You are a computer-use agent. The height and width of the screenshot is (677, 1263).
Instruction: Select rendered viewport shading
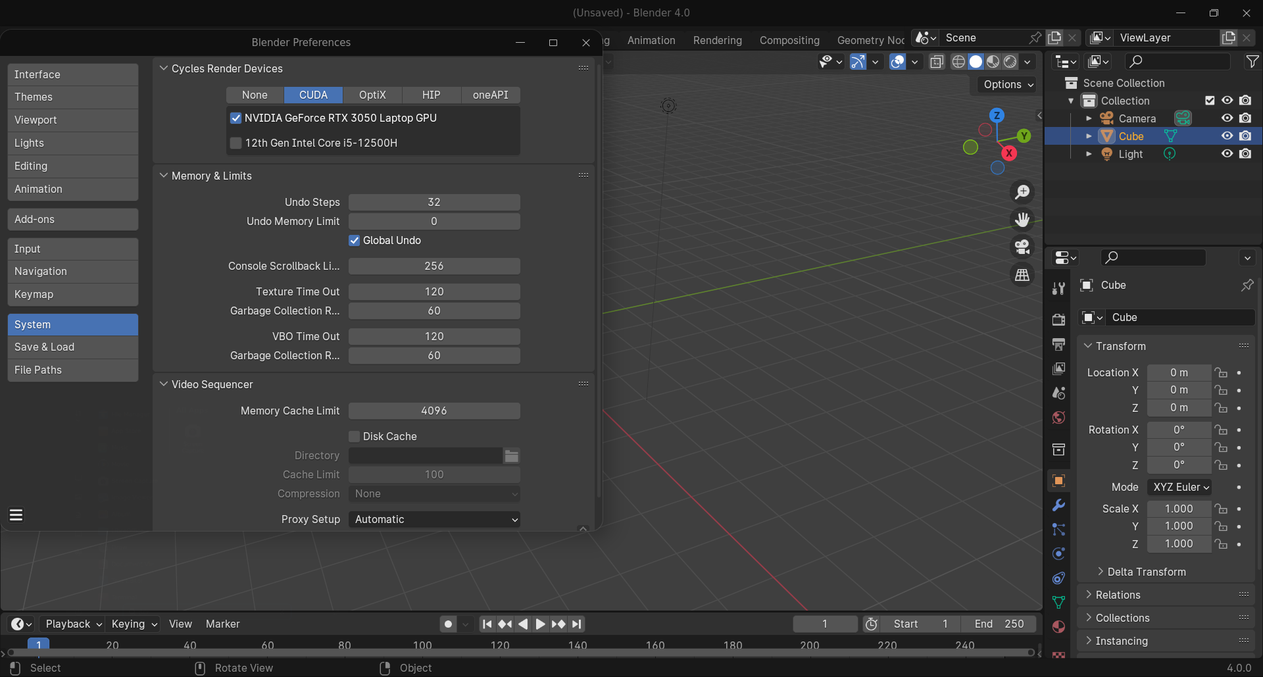tap(1010, 62)
